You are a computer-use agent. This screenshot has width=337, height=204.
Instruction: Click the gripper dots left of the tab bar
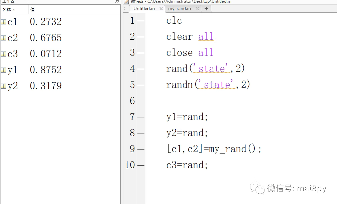pyautogui.click(x=125, y=9)
